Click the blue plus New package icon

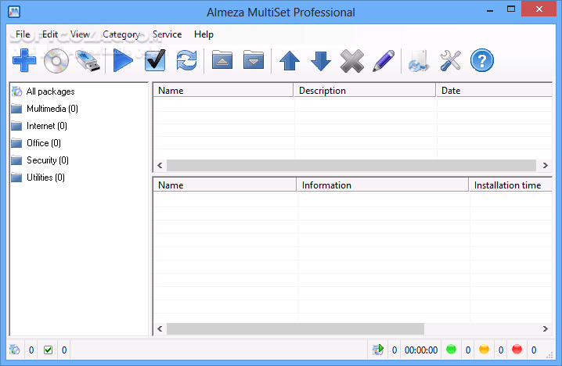(24, 60)
